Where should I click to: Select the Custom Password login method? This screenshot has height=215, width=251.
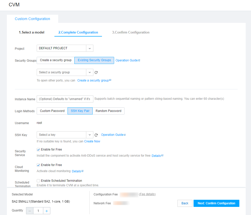(52, 111)
